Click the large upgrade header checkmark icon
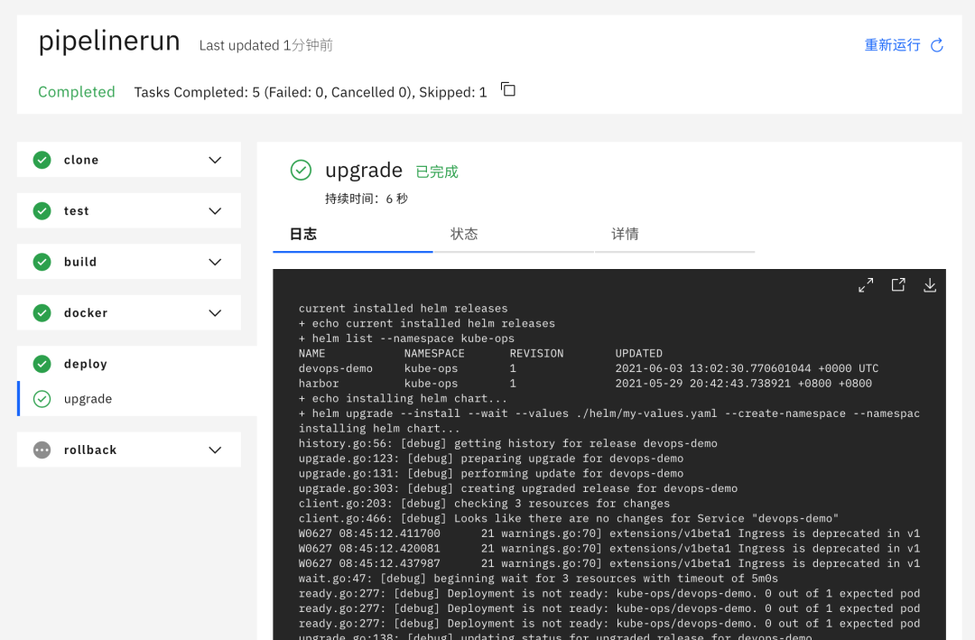 pos(301,170)
